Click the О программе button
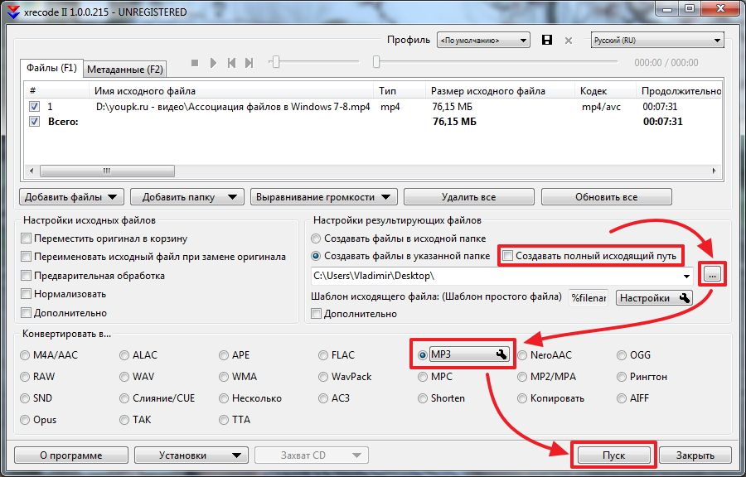 [x=71, y=455]
